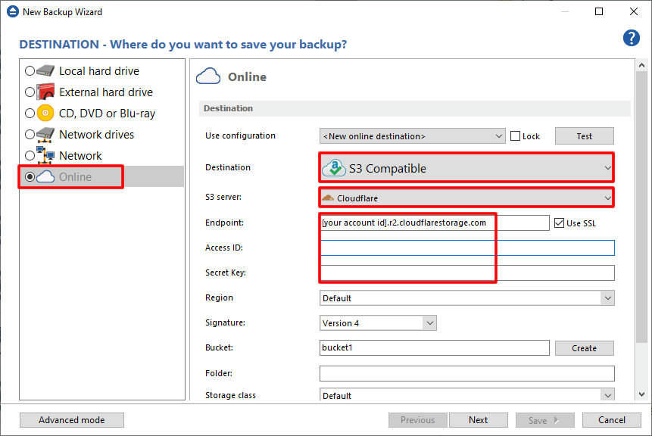Click into the Access ID field
652x436 pixels.
click(x=467, y=248)
